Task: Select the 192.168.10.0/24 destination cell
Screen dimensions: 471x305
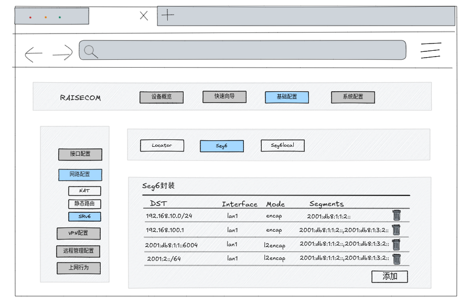Action: [x=169, y=215]
